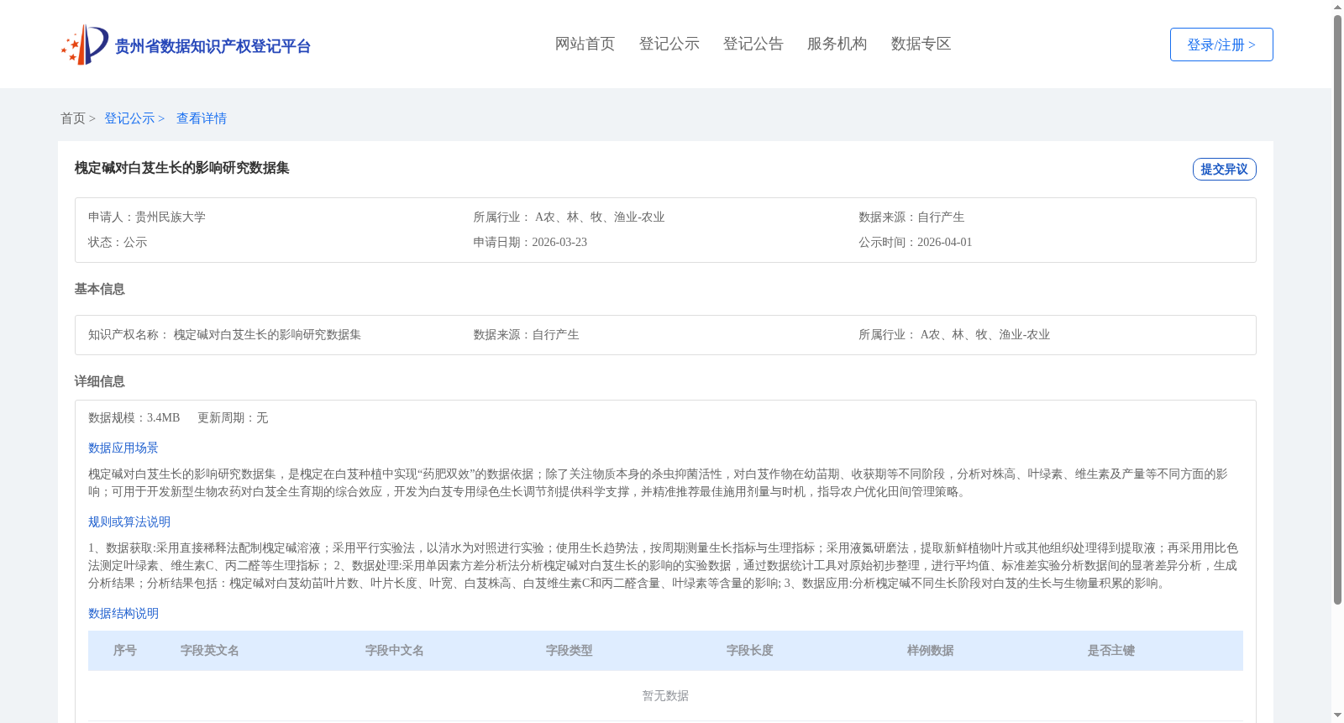Click the vertical scrollbar thumb
Viewport: 1344px width, 723px height.
point(1337,309)
